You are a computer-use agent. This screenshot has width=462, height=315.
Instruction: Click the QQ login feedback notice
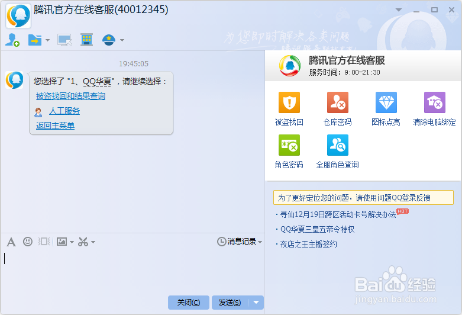pyautogui.click(x=363, y=198)
